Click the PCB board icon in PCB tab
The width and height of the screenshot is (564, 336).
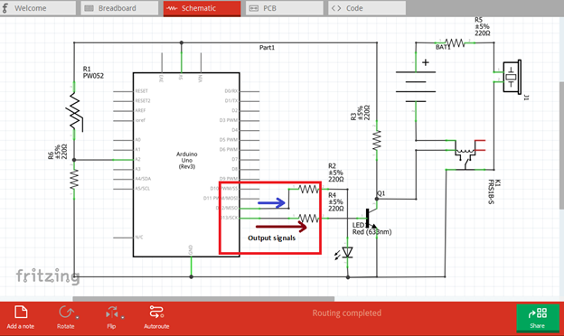coord(254,8)
